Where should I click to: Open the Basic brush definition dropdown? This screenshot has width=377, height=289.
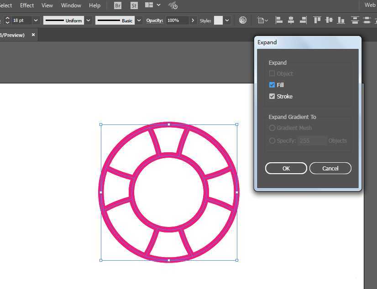coord(139,21)
